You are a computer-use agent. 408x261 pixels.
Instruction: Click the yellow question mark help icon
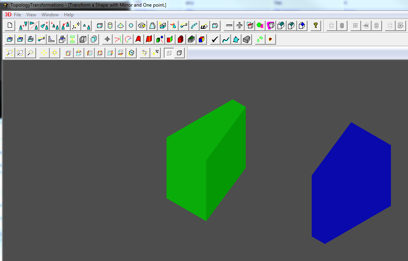click(x=316, y=26)
